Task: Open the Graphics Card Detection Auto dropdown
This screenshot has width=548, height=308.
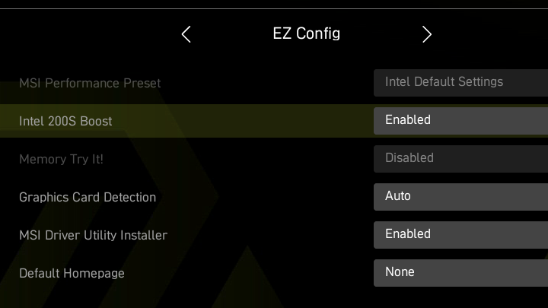Action: pyautogui.click(x=460, y=196)
